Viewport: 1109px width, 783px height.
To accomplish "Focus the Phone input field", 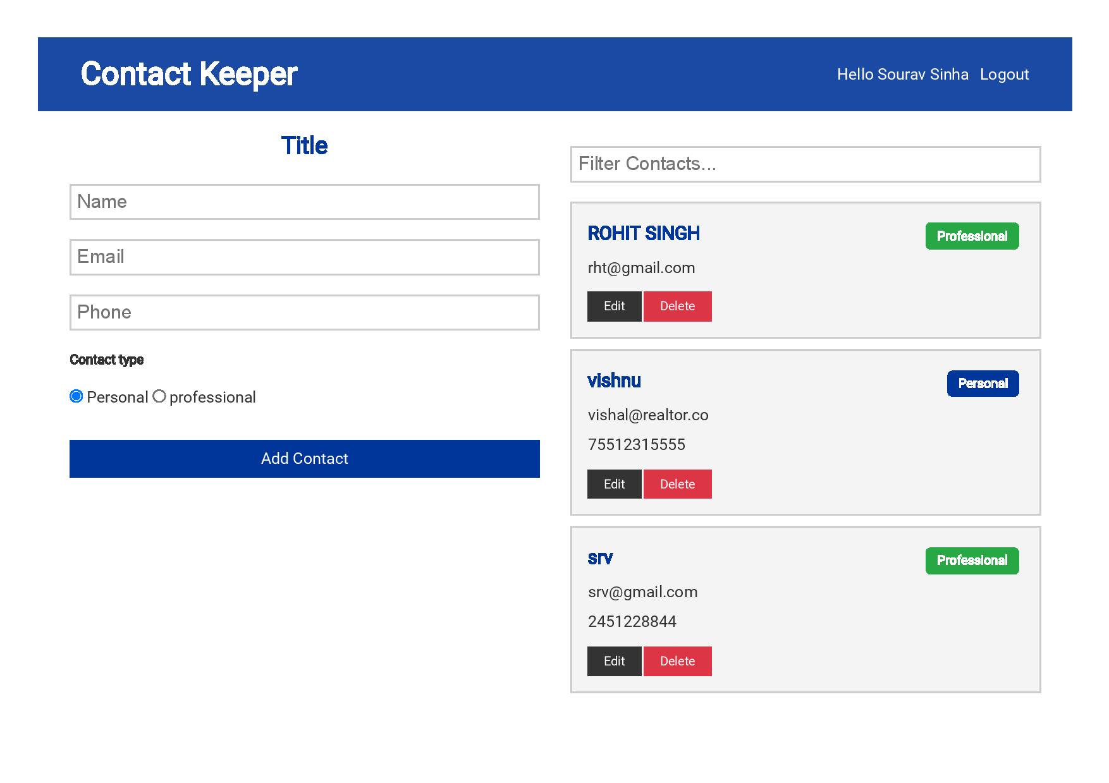I will (x=305, y=312).
